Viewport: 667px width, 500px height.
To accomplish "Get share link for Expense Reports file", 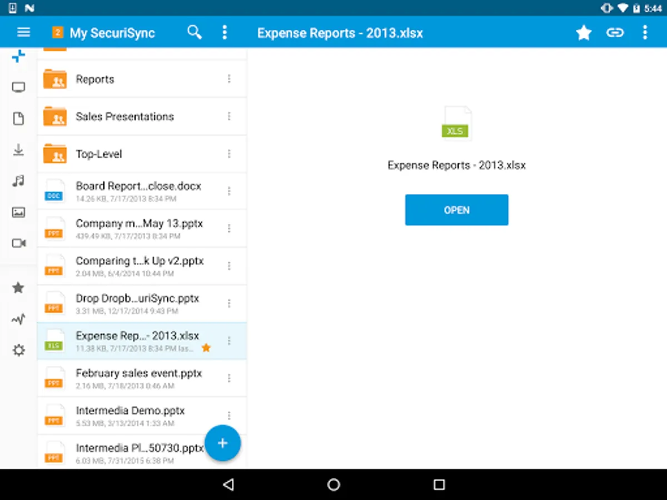I will click(615, 33).
